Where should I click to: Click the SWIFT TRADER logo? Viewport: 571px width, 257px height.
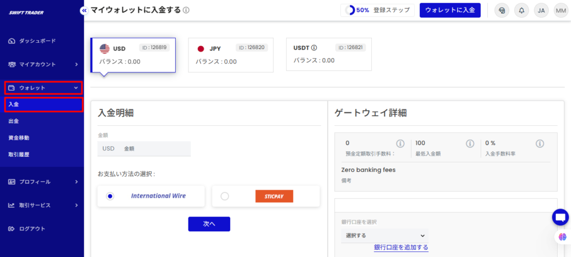pyautogui.click(x=26, y=12)
